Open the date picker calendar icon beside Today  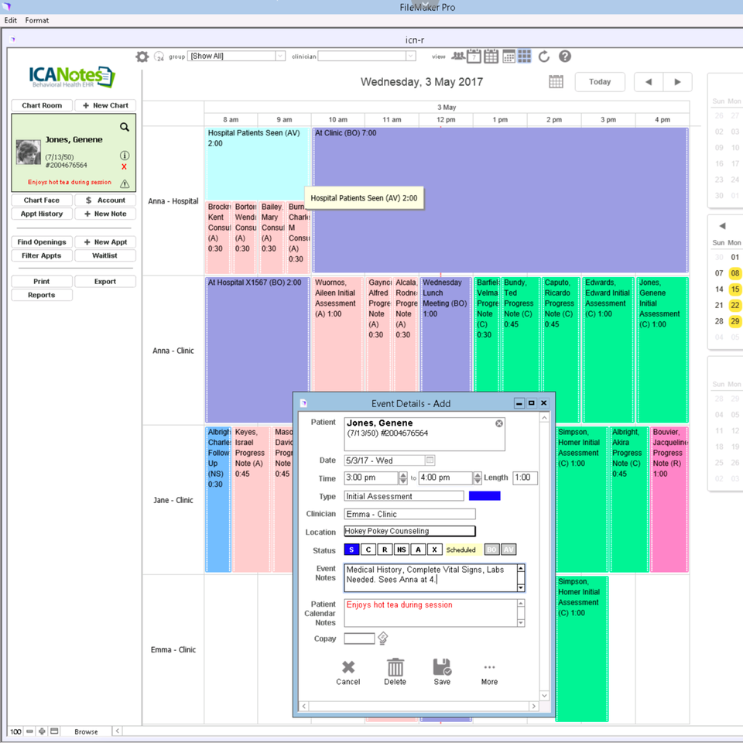point(556,81)
